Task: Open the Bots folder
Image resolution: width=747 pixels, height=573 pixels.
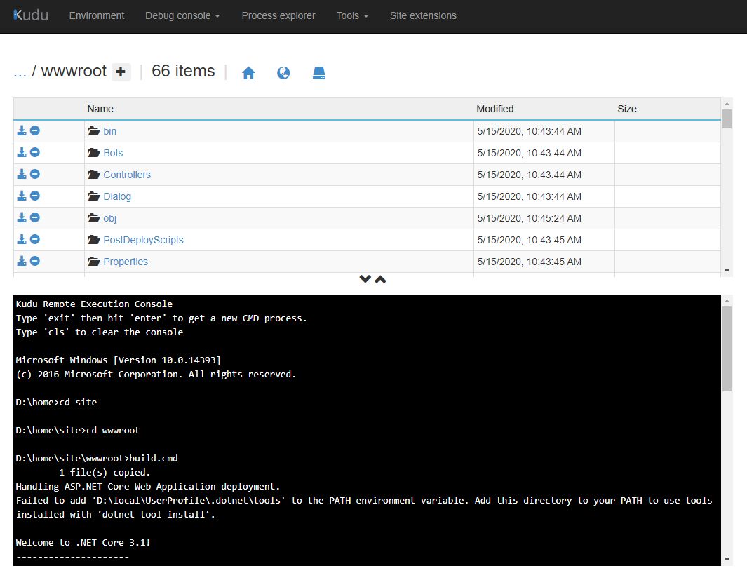Action: click(x=113, y=153)
